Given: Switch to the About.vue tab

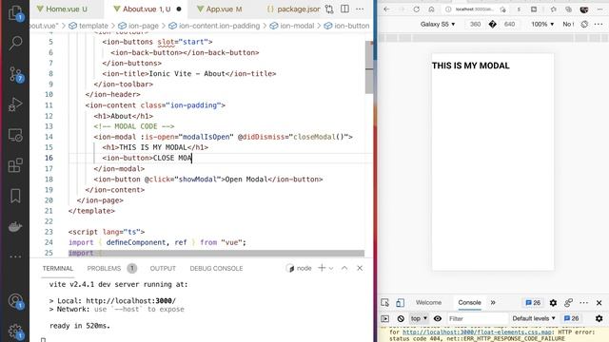Looking at the screenshot, I should (147, 9).
